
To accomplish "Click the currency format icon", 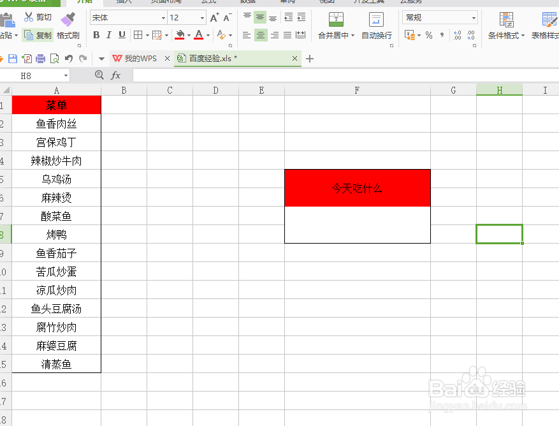I will [410, 35].
